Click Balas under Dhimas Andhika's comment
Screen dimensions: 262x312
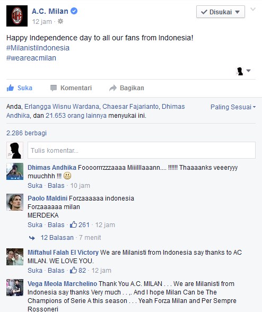(56, 186)
